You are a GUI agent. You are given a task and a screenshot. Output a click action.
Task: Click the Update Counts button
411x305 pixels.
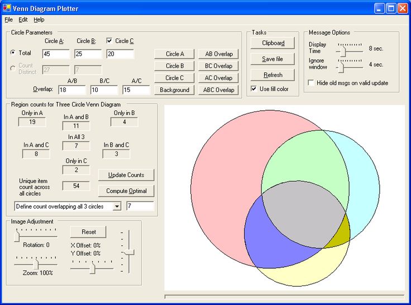click(x=126, y=175)
